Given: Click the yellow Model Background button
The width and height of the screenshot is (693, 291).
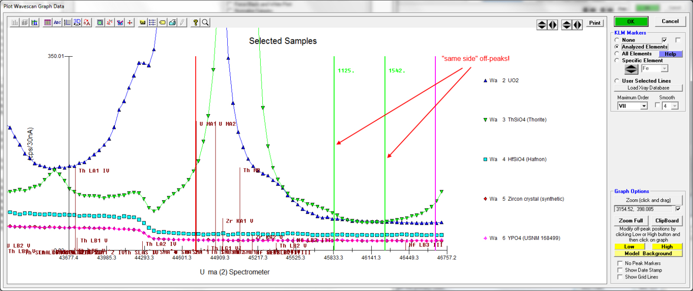Looking at the screenshot, I should [648, 253].
